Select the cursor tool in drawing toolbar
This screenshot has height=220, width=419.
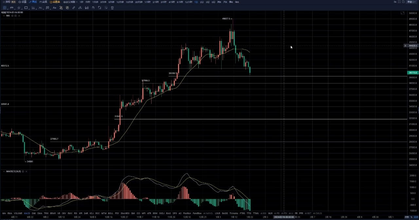pos(5,8)
